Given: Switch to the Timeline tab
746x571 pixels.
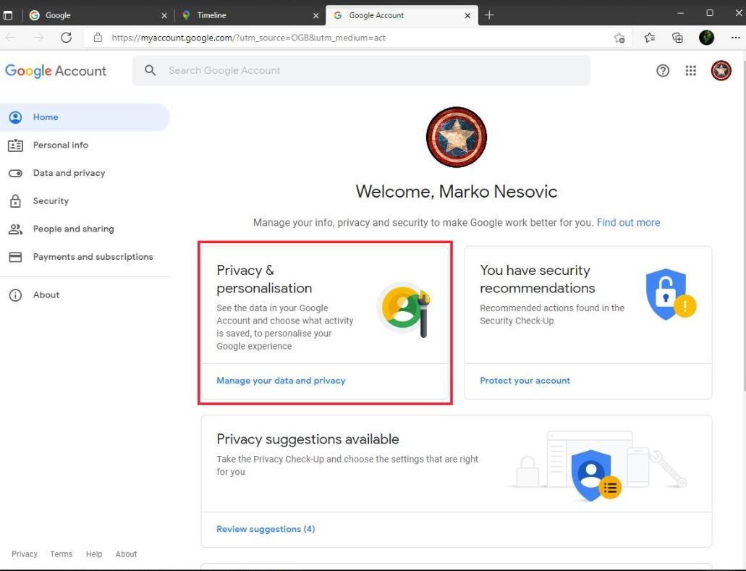Looking at the screenshot, I should point(239,14).
